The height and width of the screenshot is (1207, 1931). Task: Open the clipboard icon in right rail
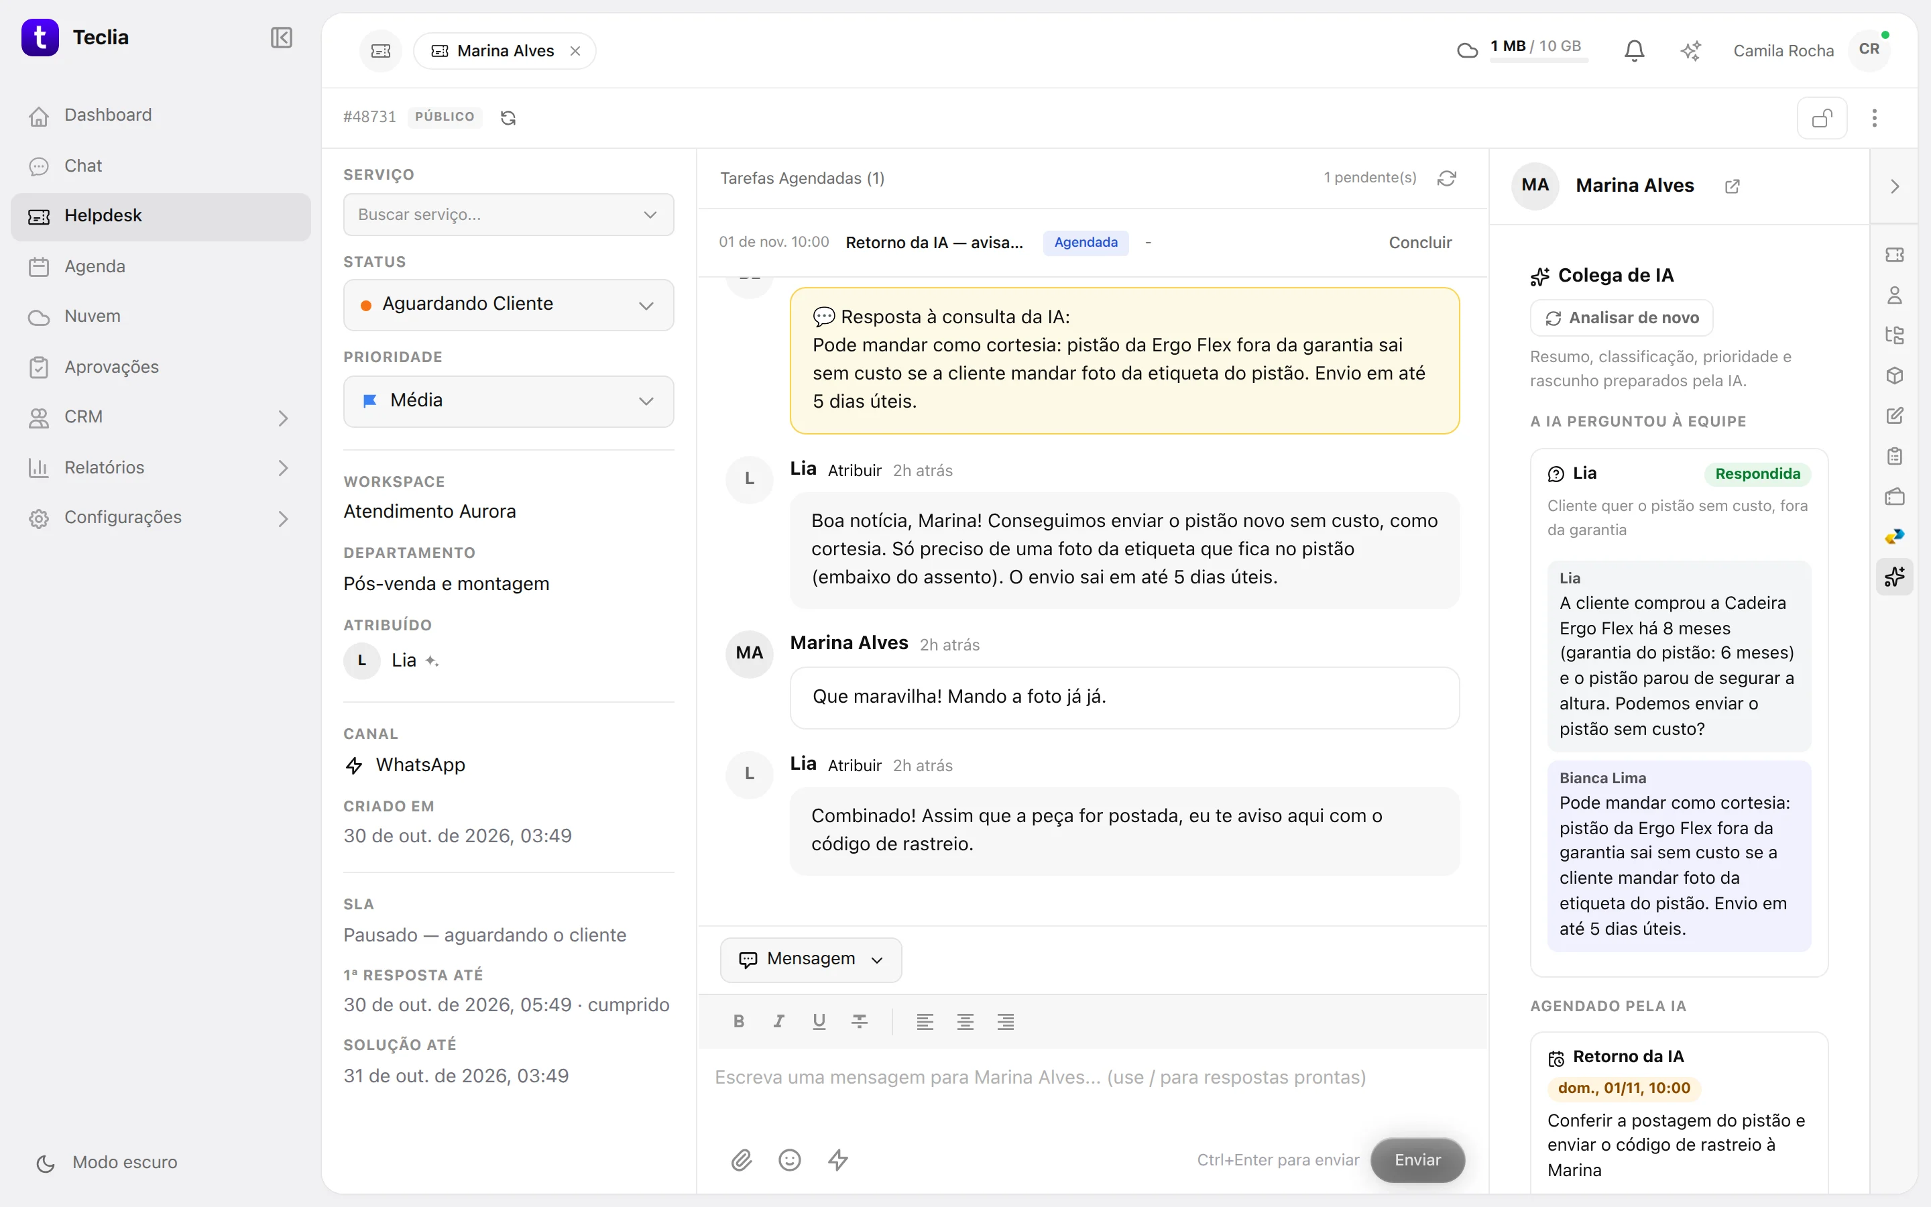[1894, 456]
